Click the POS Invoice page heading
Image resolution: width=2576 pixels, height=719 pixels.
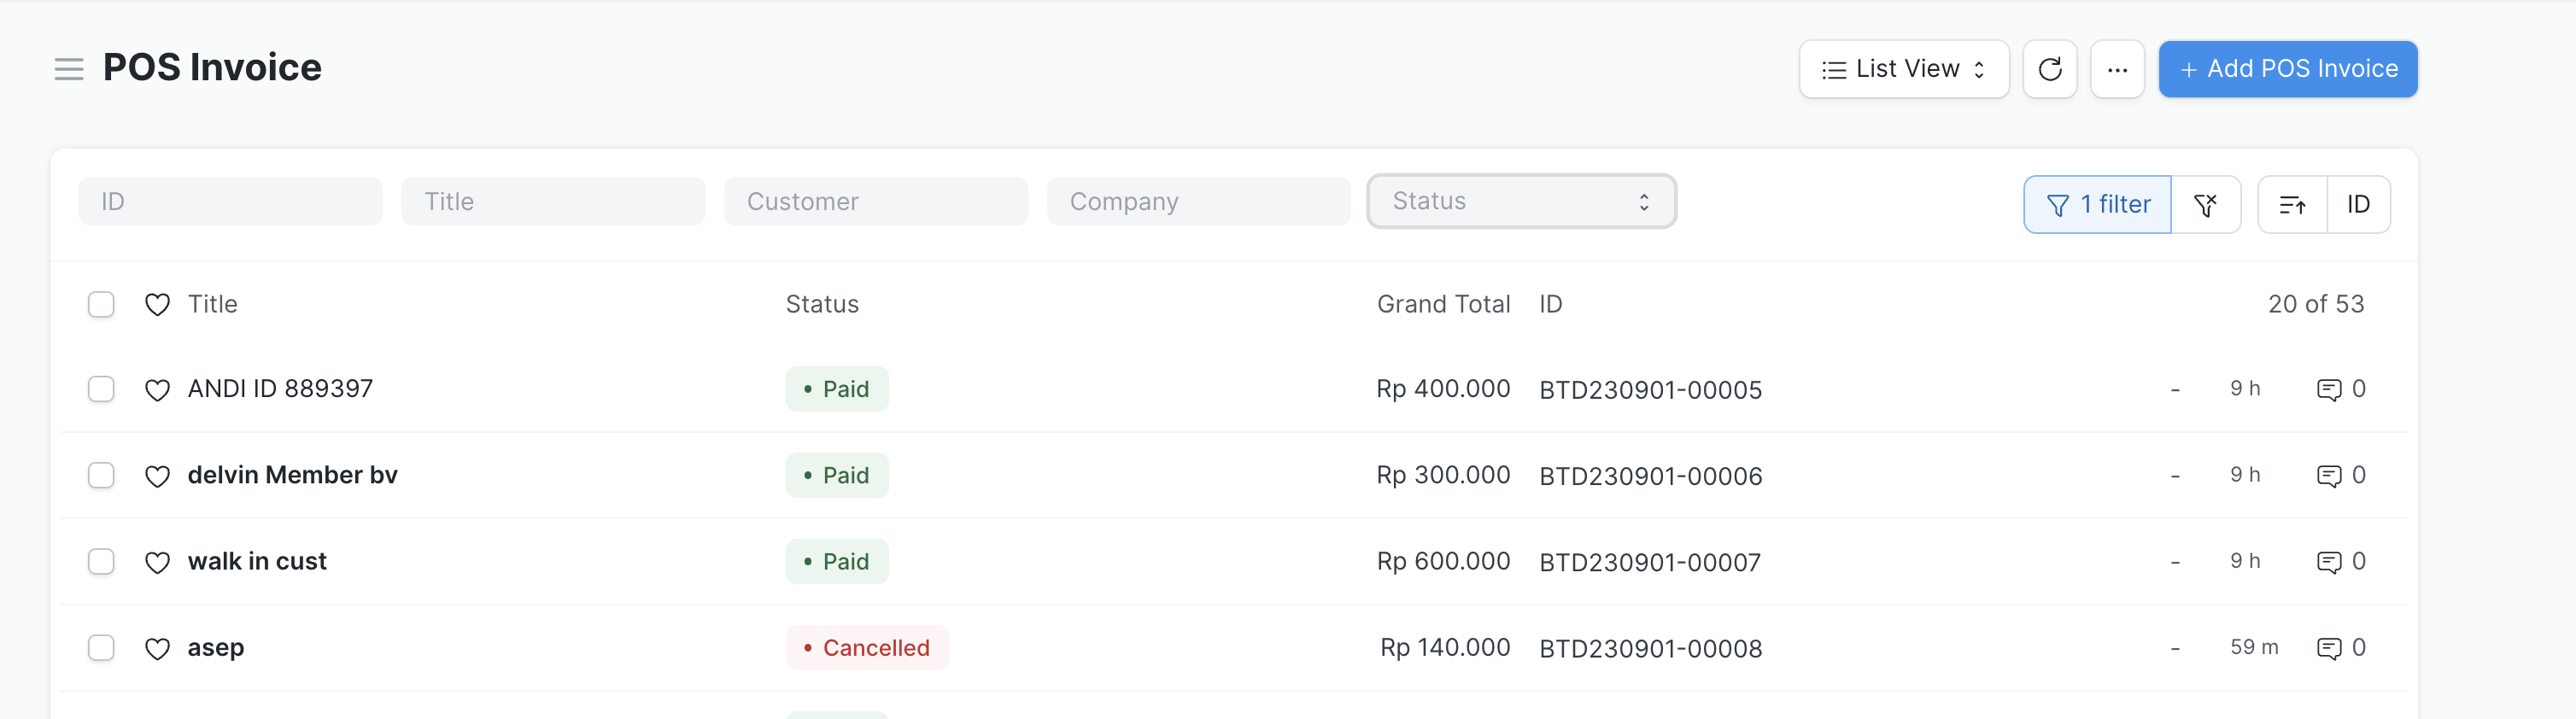tap(212, 67)
